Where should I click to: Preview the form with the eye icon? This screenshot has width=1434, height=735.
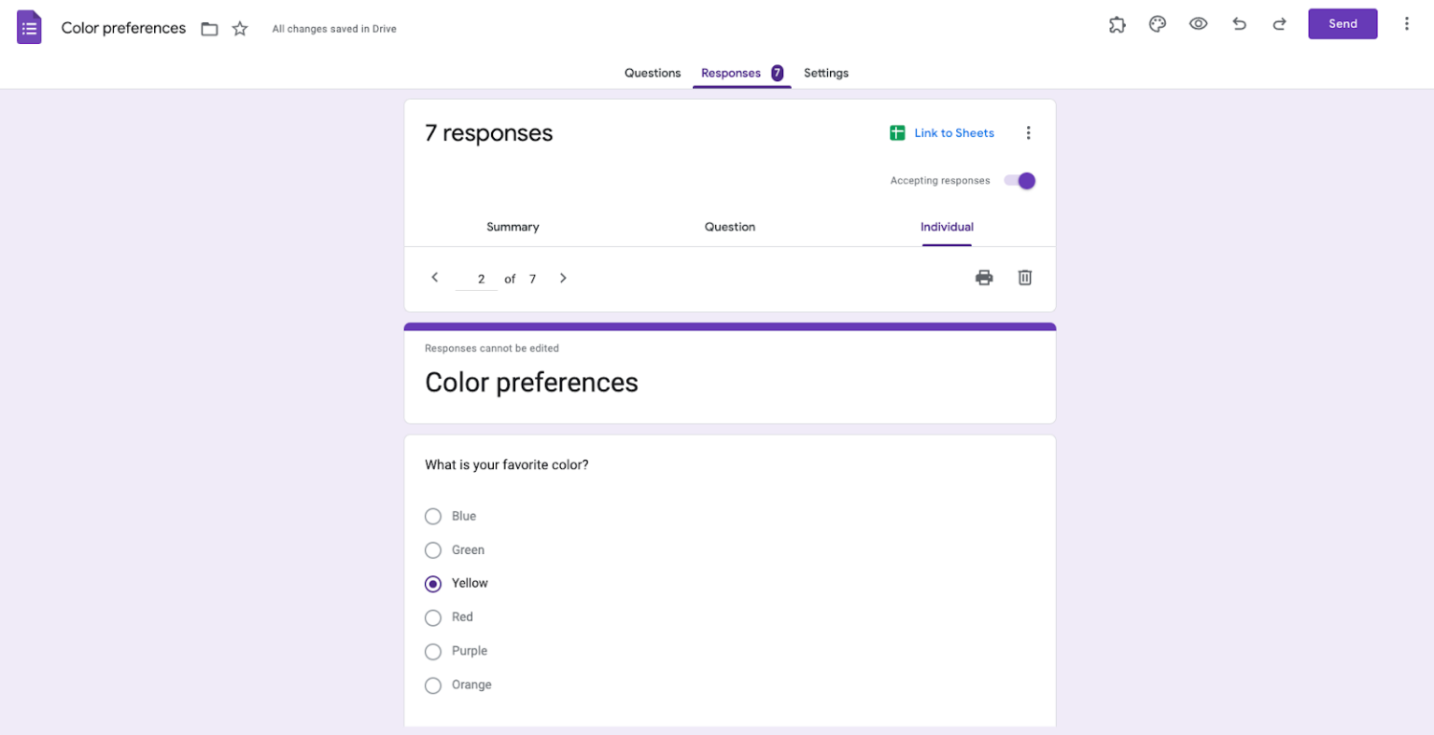1198,24
